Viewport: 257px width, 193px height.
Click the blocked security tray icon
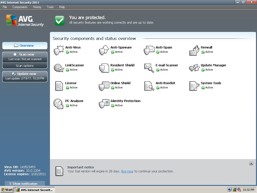pos(239,190)
